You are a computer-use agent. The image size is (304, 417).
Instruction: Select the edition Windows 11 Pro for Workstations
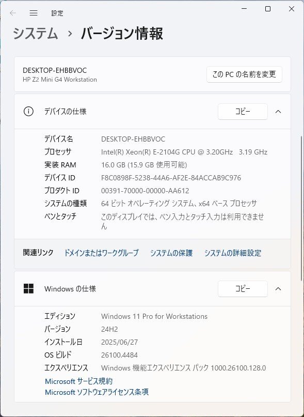[x=154, y=316]
